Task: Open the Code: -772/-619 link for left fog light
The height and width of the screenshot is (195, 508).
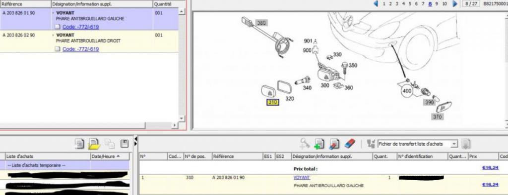Action: pos(81,27)
